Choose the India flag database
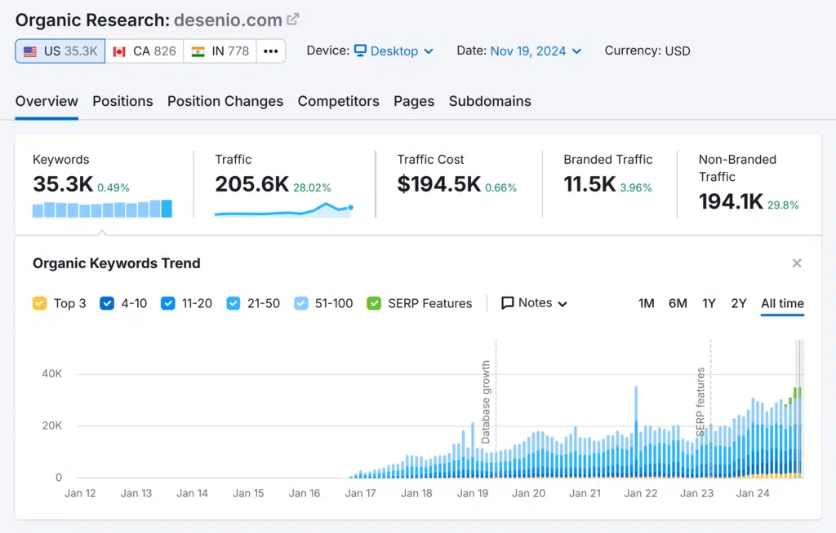The height and width of the screenshot is (533, 836). pyautogui.click(x=220, y=51)
